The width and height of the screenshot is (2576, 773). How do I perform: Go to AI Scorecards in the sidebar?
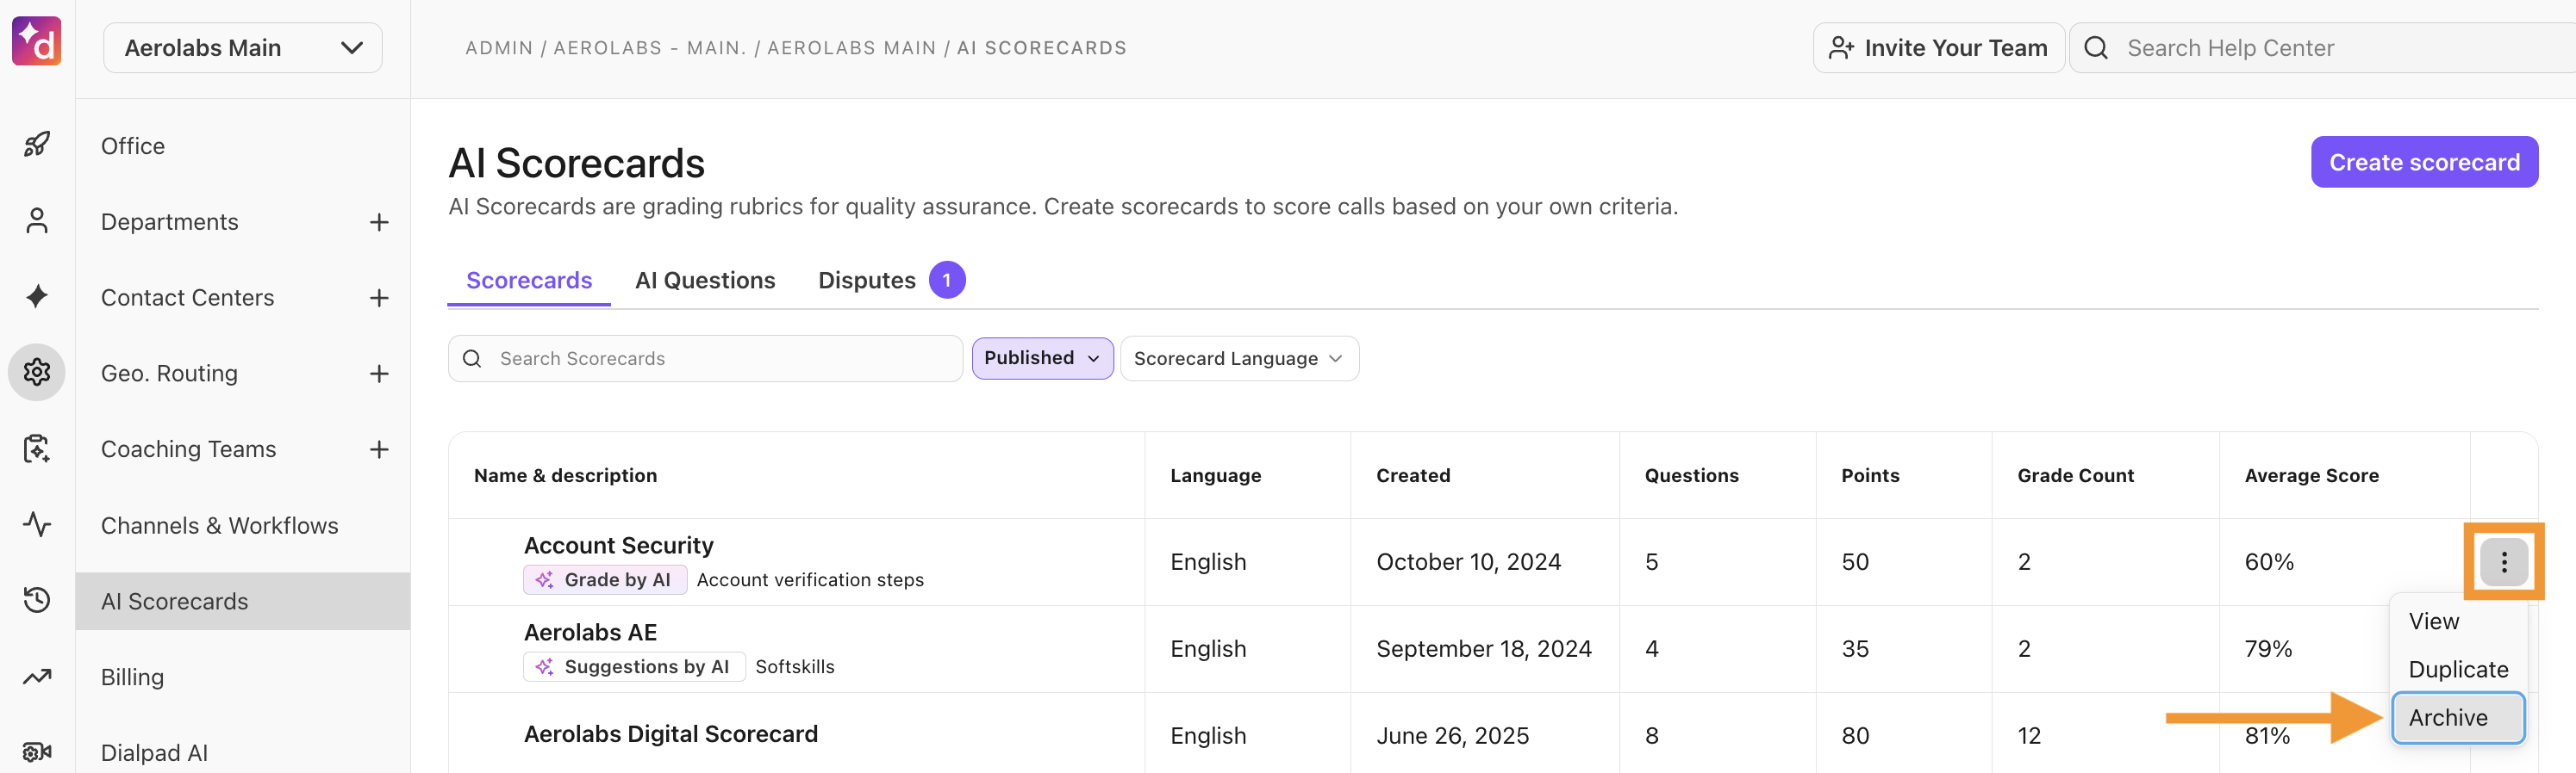[243, 601]
